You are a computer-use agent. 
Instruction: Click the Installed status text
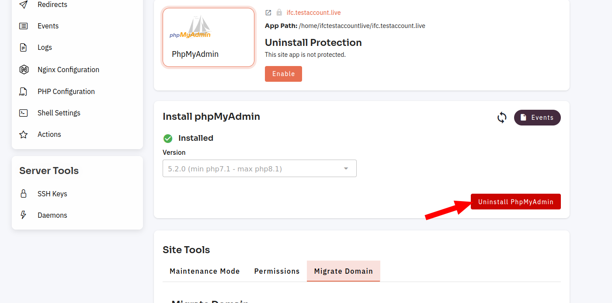click(196, 138)
